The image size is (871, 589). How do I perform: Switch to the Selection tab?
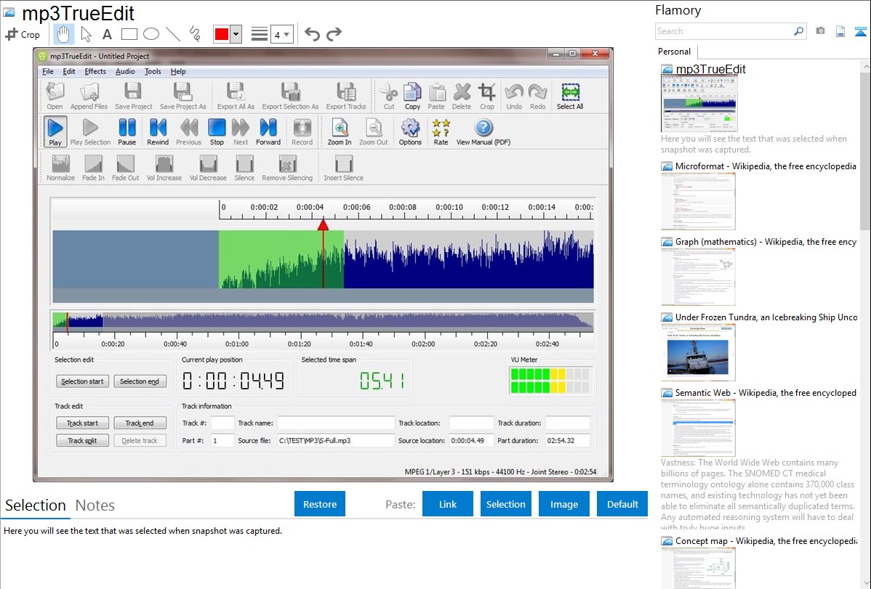[36, 505]
